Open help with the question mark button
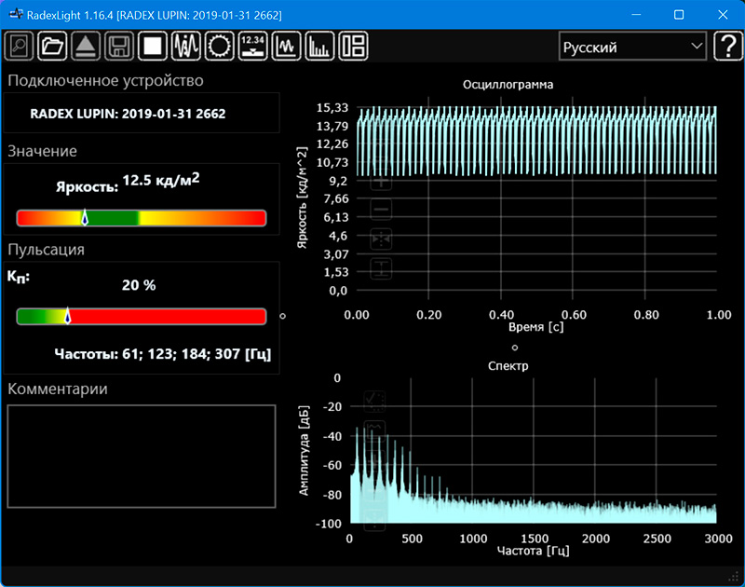The image size is (745, 587). click(727, 47)
